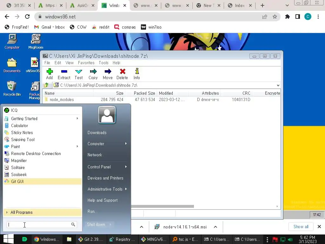
Task: Run the Test archive tool
Action: 79,74
